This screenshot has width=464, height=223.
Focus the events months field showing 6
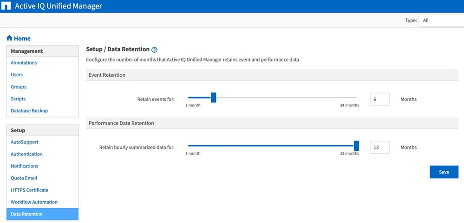pyautogui.click(x=379, y=99)
